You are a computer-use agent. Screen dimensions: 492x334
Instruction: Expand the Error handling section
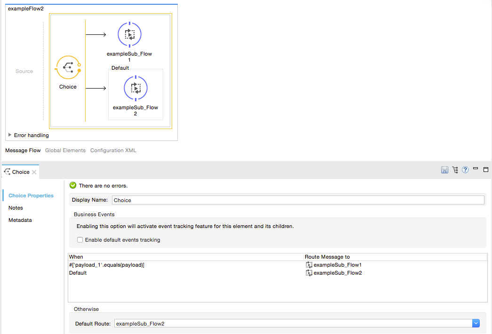point(10,135)
